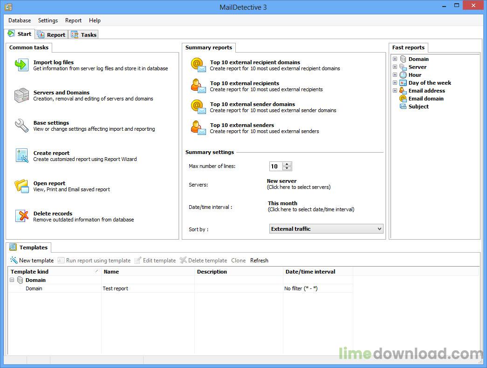Sort by the Name column header
Viewport: 487px width, 368px height.
[x=148, y=272]
